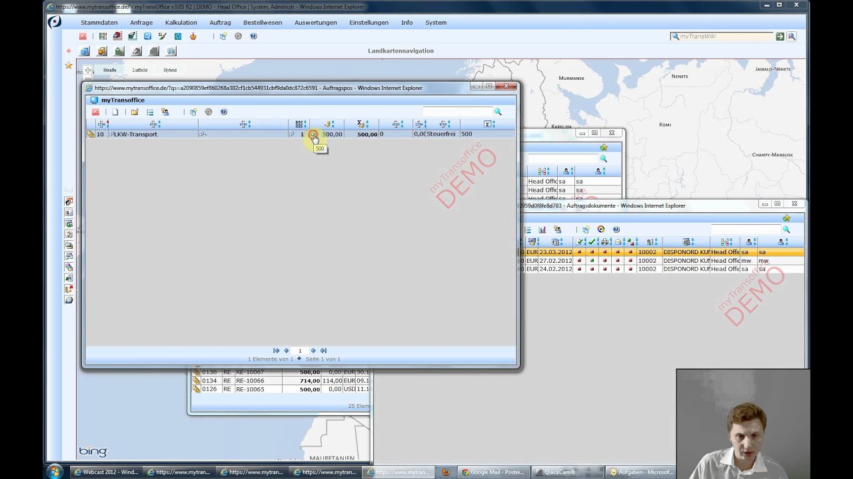Click the binoculars map tool icon
The image size is (853, 479).
coord(171,51)
